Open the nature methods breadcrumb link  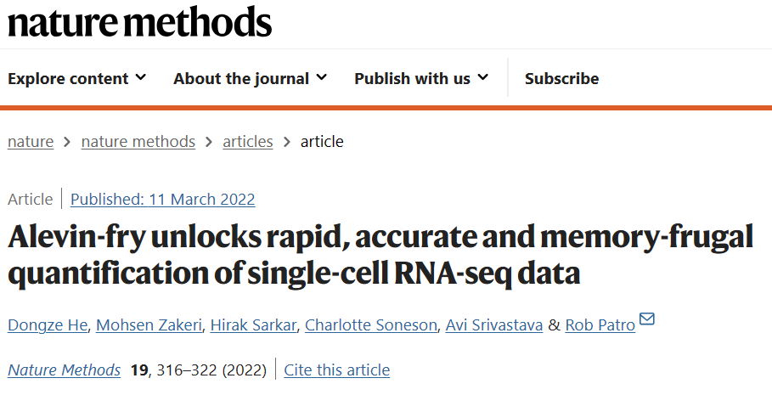(x=138, y=141)
